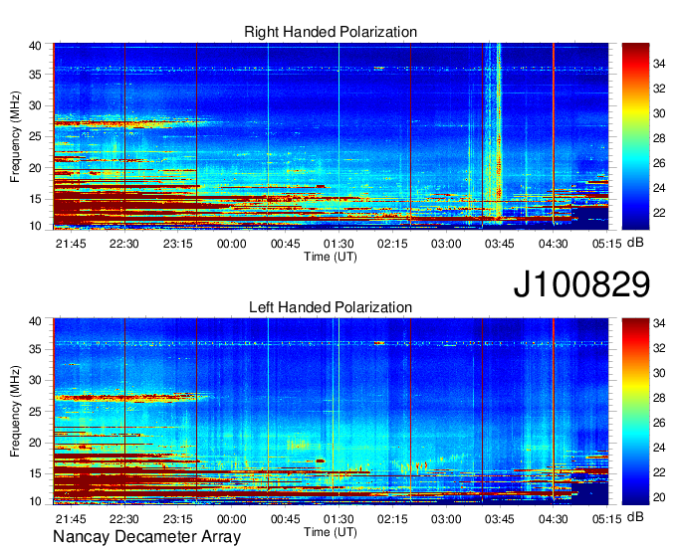
Task: Click the 00:00 tick under Left Handed plot
Action: tap(231, 519)
